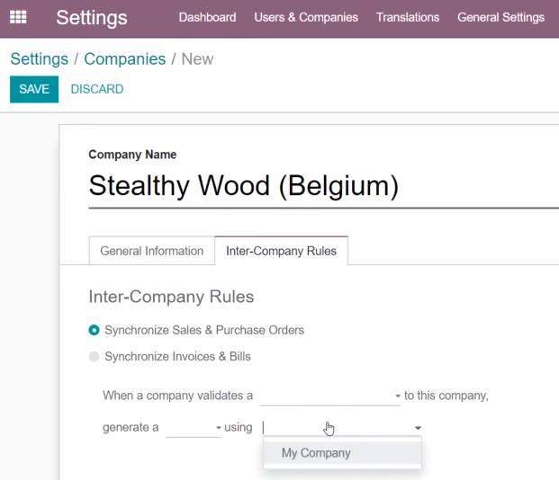The width and height of the screenshot is (559, 480).
Task: Click the Settings app title
Action: (x=92, y=17)
